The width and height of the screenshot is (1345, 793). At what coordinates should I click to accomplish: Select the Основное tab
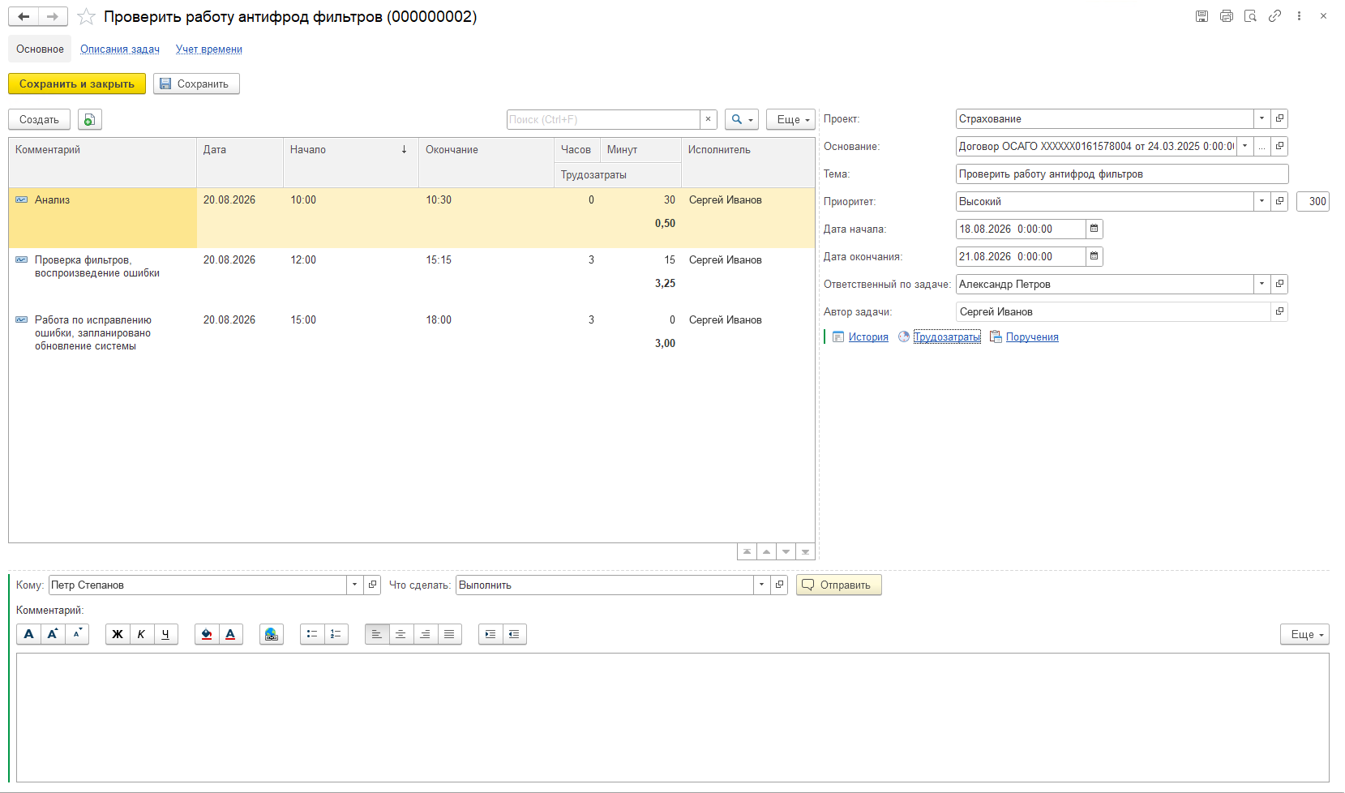click(x=40, y=49)
